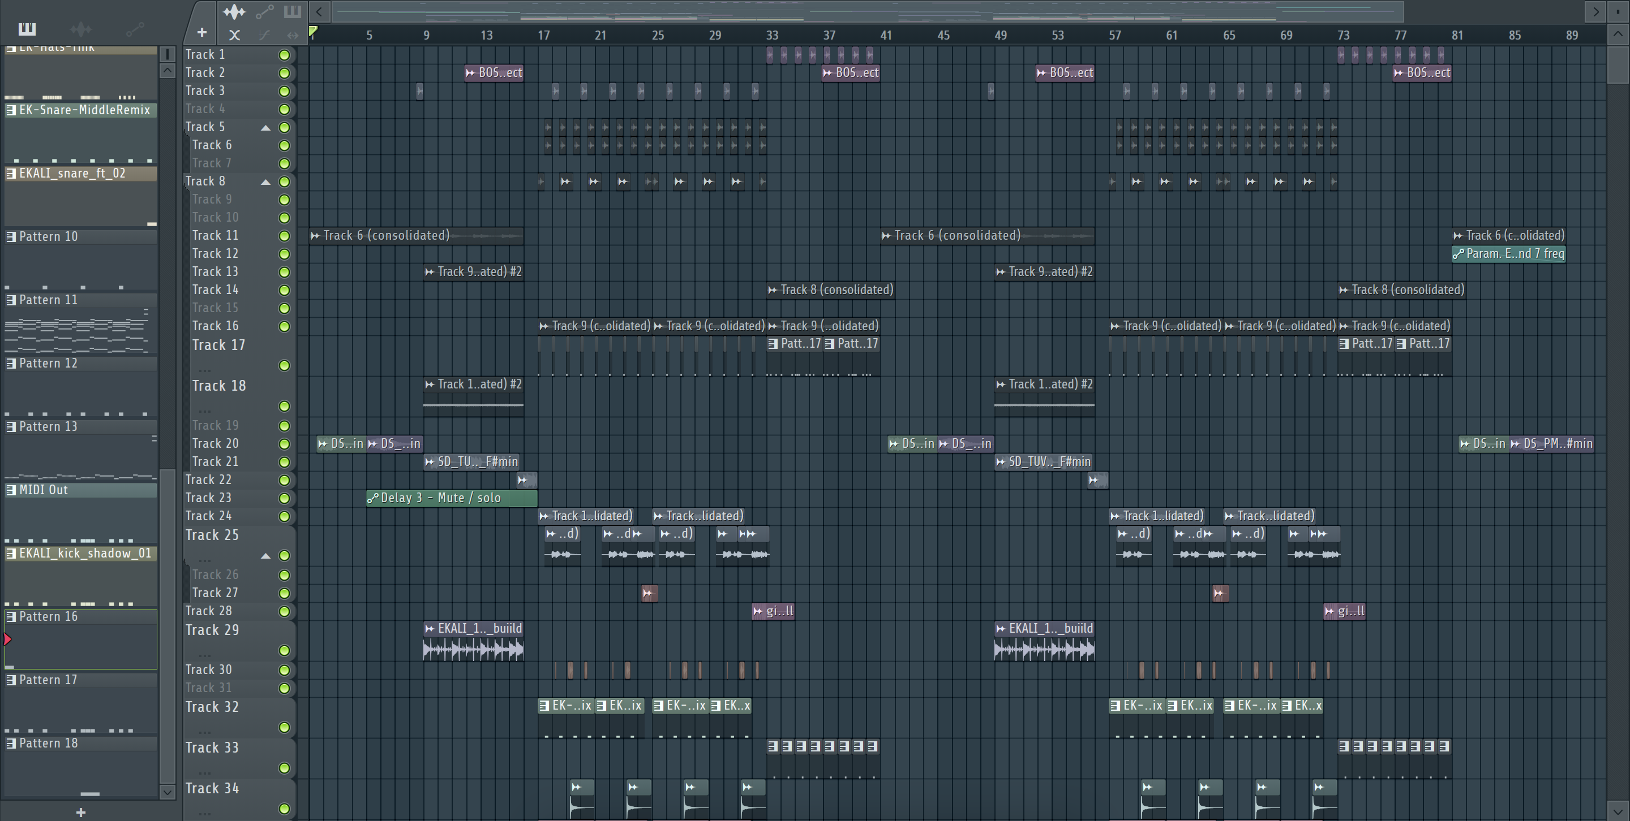Viewport: 1630px width, 821px height.
Task: Select EKALI_snare_ft_02 in the picker list
Action: pos(81,196)
